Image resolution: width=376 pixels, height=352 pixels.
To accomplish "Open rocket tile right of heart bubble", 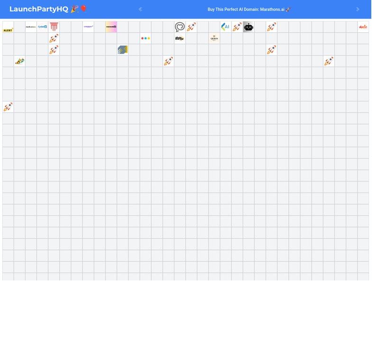I will (x=192, y=27).
